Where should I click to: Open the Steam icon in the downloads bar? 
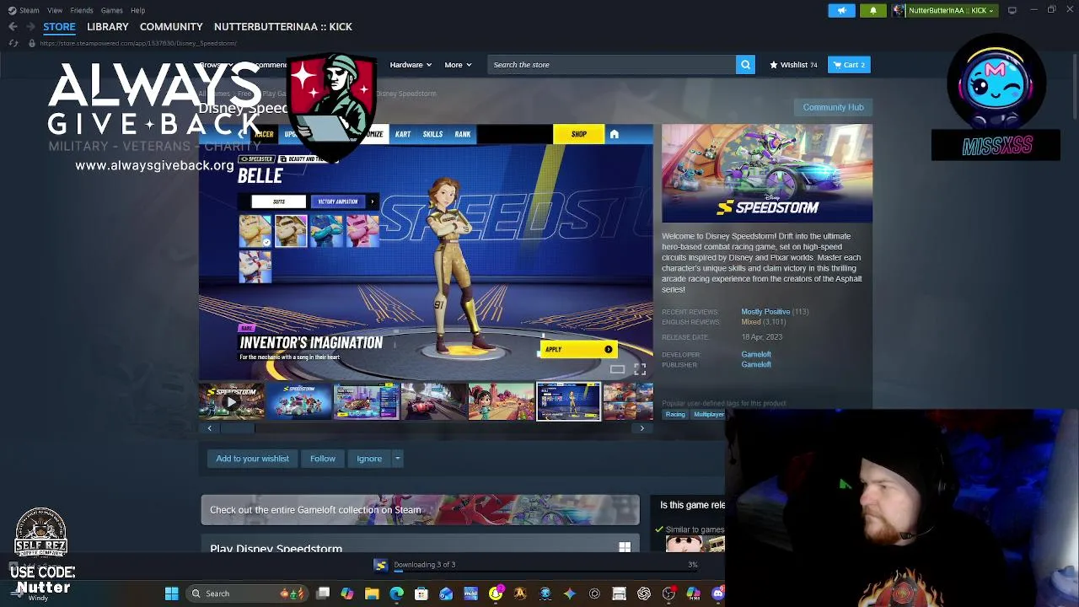tap(381, 565)
